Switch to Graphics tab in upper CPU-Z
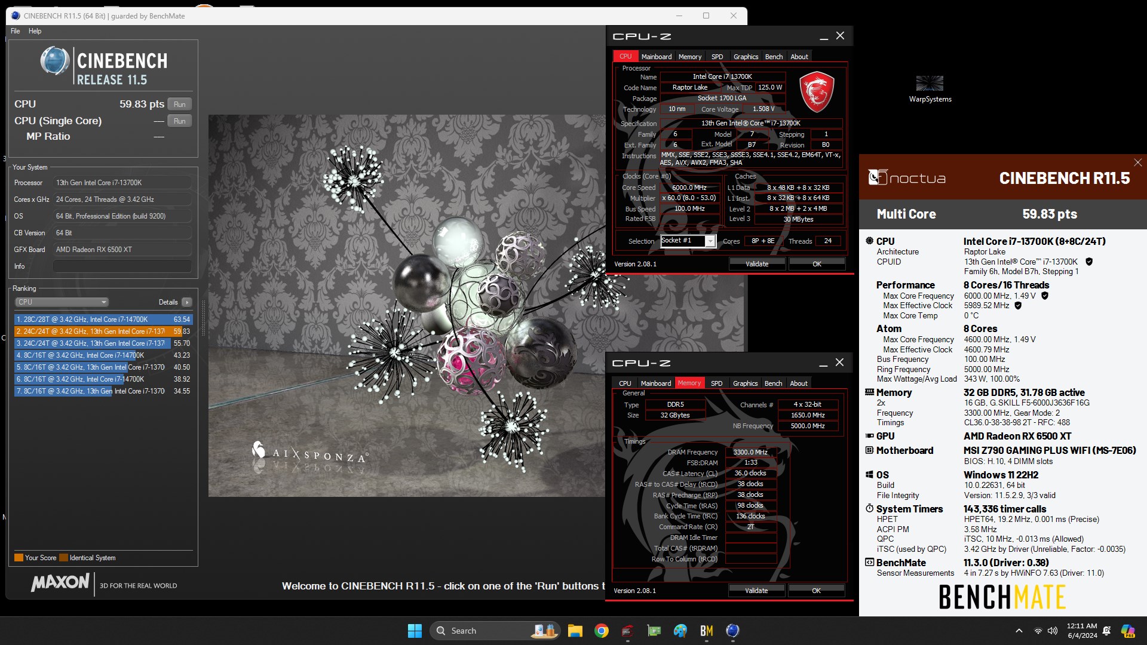This screenshot has width=1147, height=645. [746, 57]
